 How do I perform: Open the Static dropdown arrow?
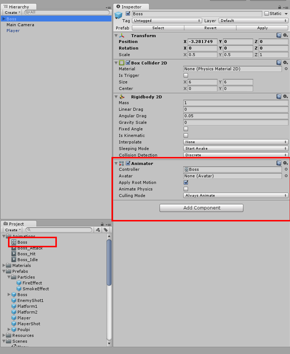pyautogui.click(x=286, y=14)
